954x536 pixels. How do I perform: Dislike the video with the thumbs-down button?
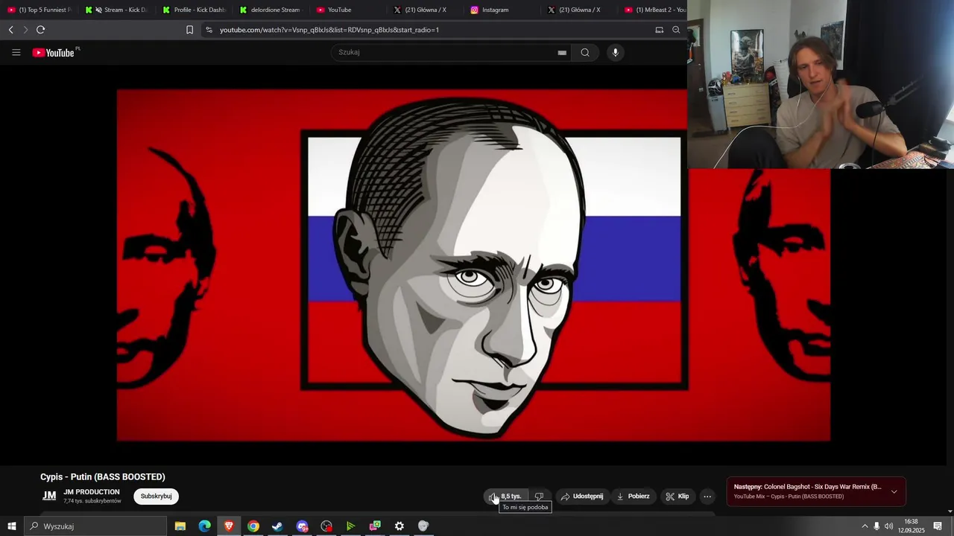tap(540, 497)
